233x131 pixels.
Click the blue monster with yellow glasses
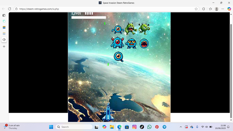131,43
